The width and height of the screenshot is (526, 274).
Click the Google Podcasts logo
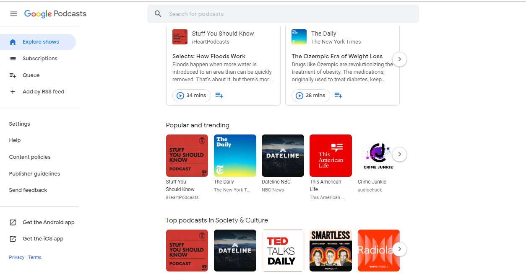(x=55, y=14)
